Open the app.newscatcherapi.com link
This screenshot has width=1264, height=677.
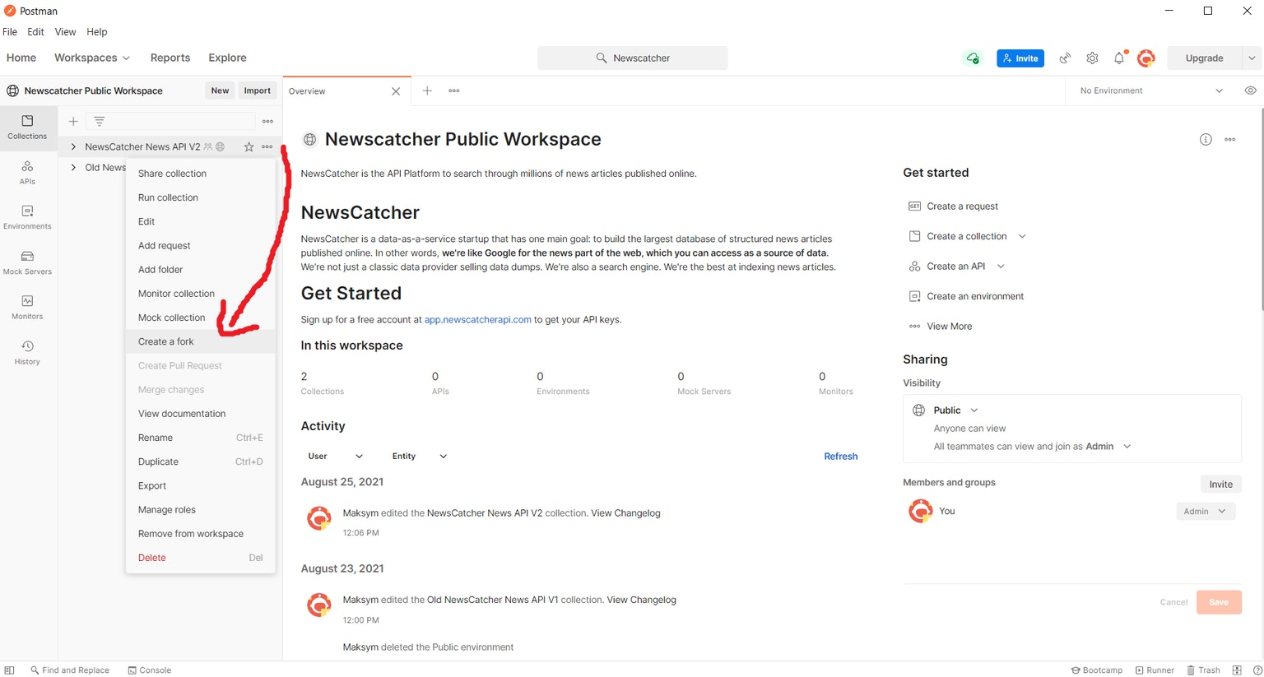(477, 319)
